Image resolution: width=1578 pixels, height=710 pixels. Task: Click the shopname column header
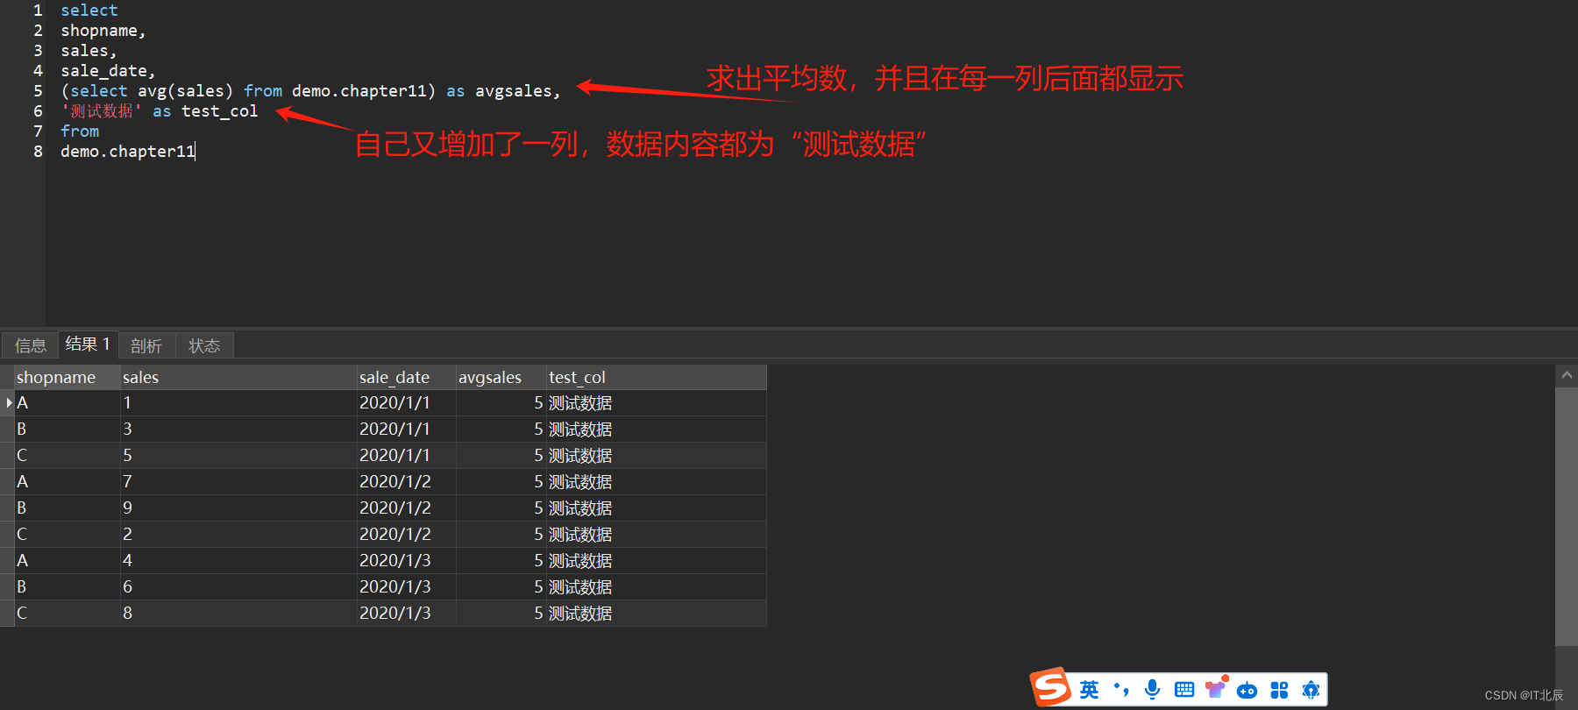pyautogui.click(x=68, y=377)
